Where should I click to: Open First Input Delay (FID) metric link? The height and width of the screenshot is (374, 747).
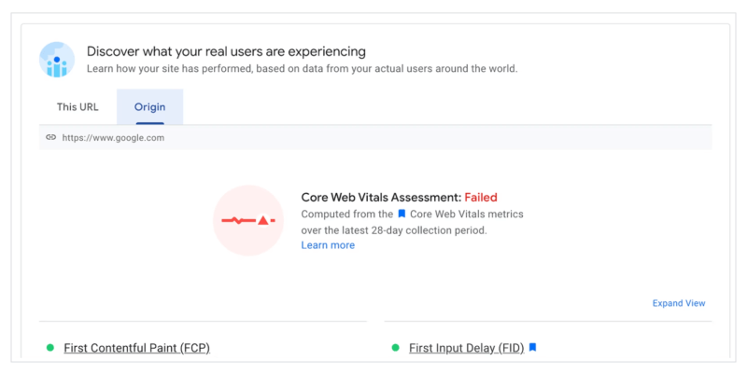coord(467,348)
